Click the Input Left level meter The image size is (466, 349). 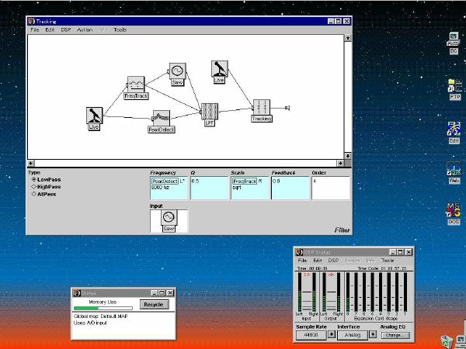click(x=300, y=292)
